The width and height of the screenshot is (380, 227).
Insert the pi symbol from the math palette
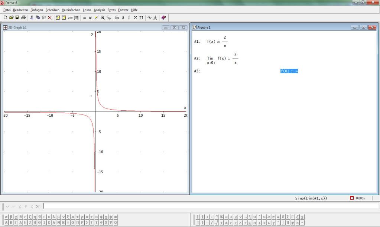[x=273, y=217]
